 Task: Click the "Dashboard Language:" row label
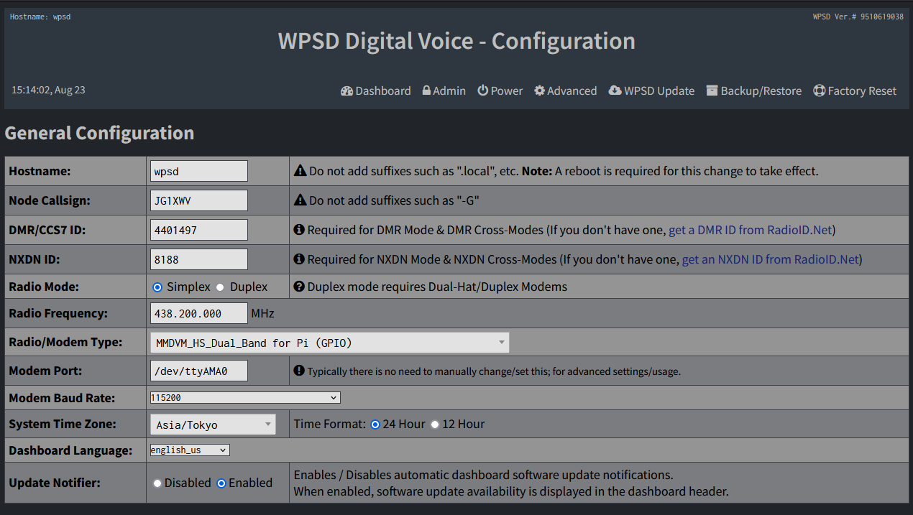coord(70,451)
